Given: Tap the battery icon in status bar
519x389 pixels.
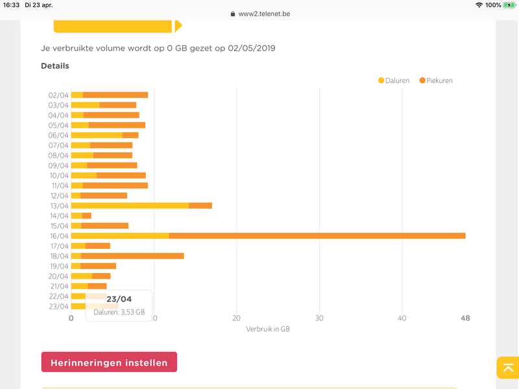Looking at the screenshot, I should click(509, 5).
